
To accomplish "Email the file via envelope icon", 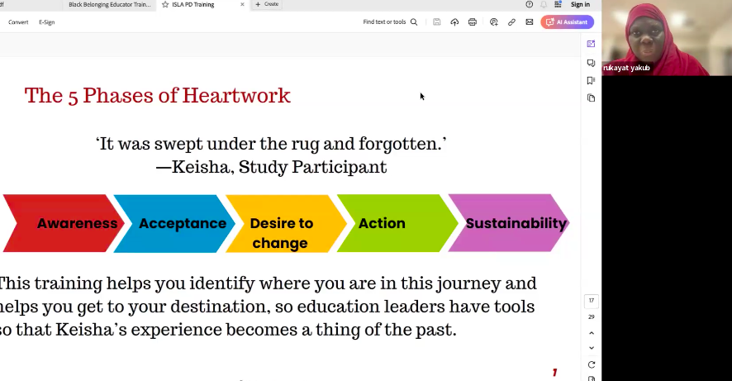I will pyautogui.click(x=530, y=22).
